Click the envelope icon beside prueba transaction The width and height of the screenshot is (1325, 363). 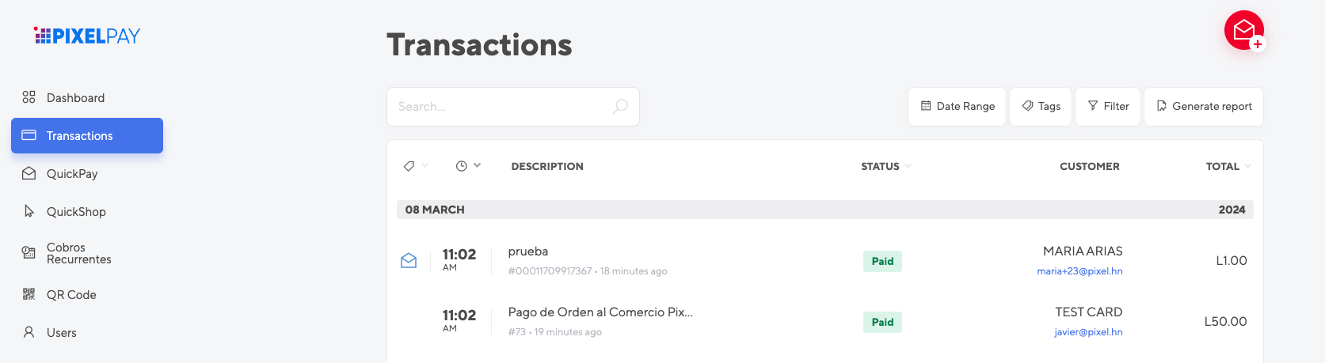409,260
